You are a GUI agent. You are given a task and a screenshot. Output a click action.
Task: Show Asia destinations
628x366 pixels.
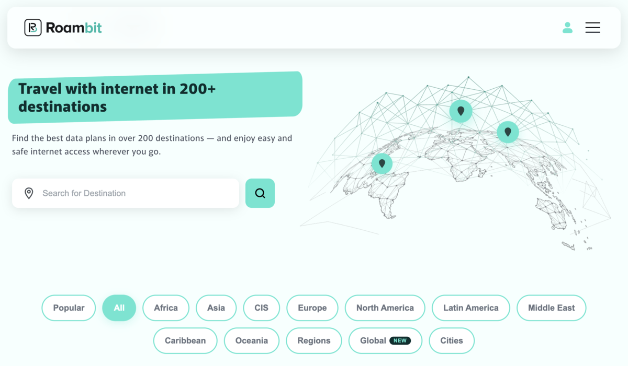click(x=216, y=308)
